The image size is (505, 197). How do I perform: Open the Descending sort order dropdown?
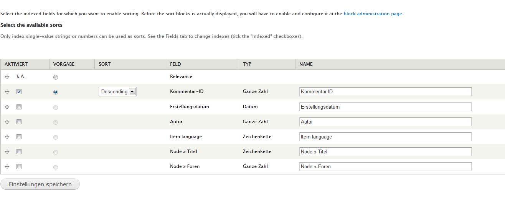tap(117, 92)
